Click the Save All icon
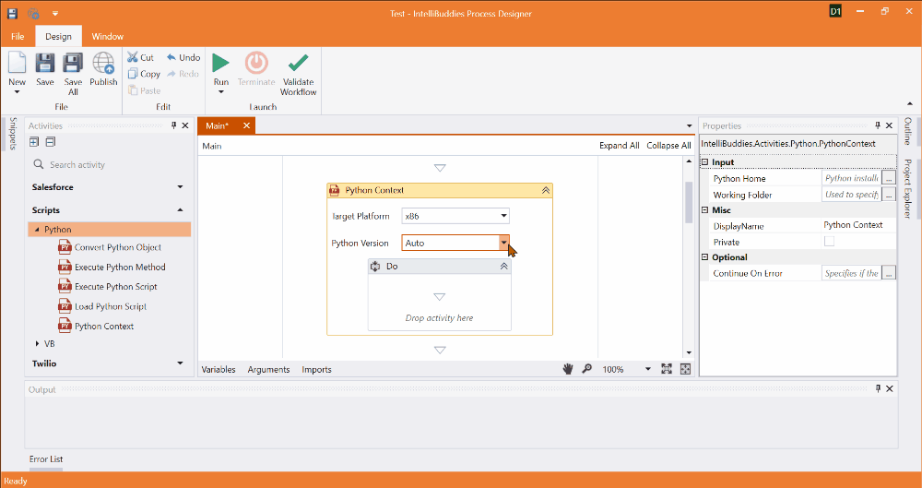Image resolution: width=922 pixels, height=488 pixels. 73,64
